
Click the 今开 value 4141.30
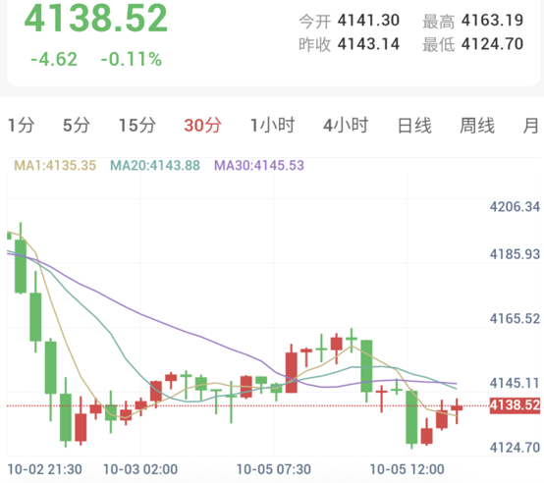pos(368,21)
